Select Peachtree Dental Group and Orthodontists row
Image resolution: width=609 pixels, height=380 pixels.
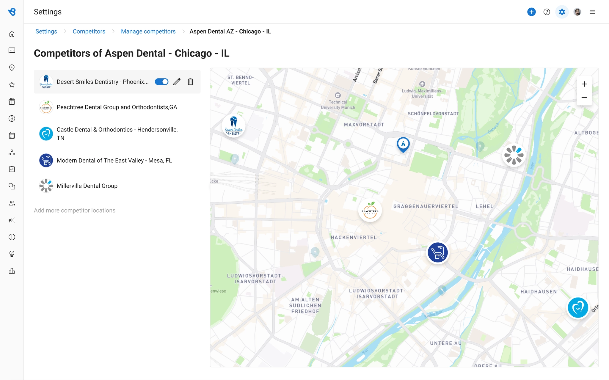(117, 107)
